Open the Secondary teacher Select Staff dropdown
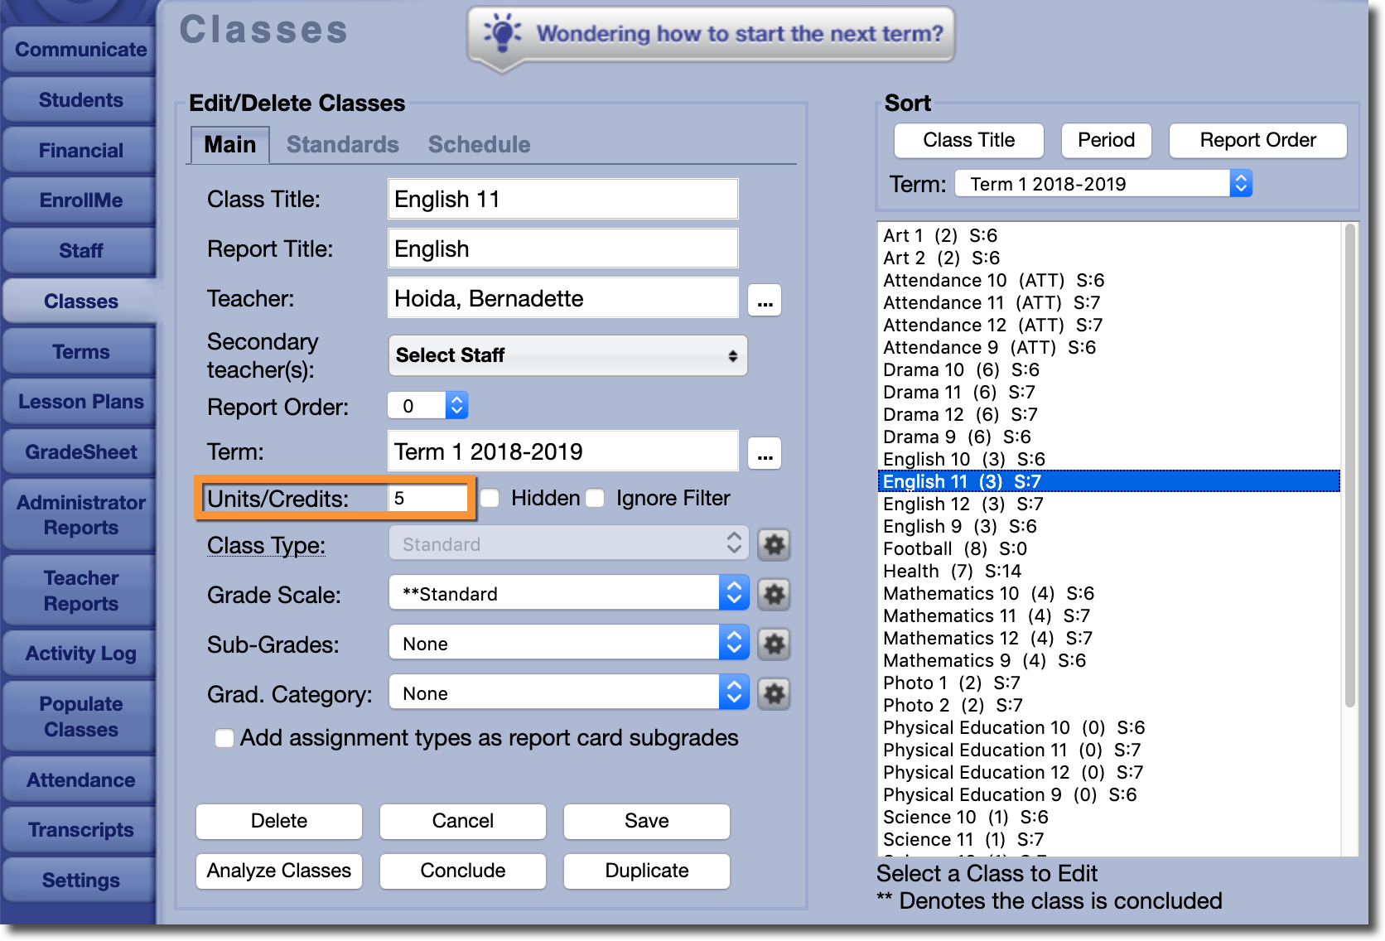 coord(567,355)
